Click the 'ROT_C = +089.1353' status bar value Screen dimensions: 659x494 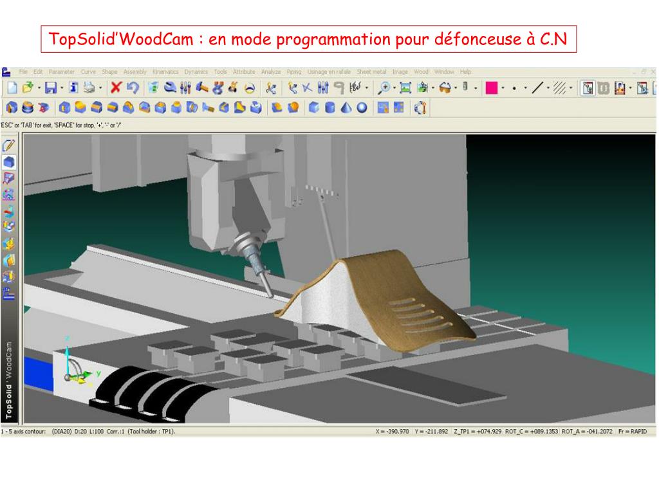click(x=532, y=432)
